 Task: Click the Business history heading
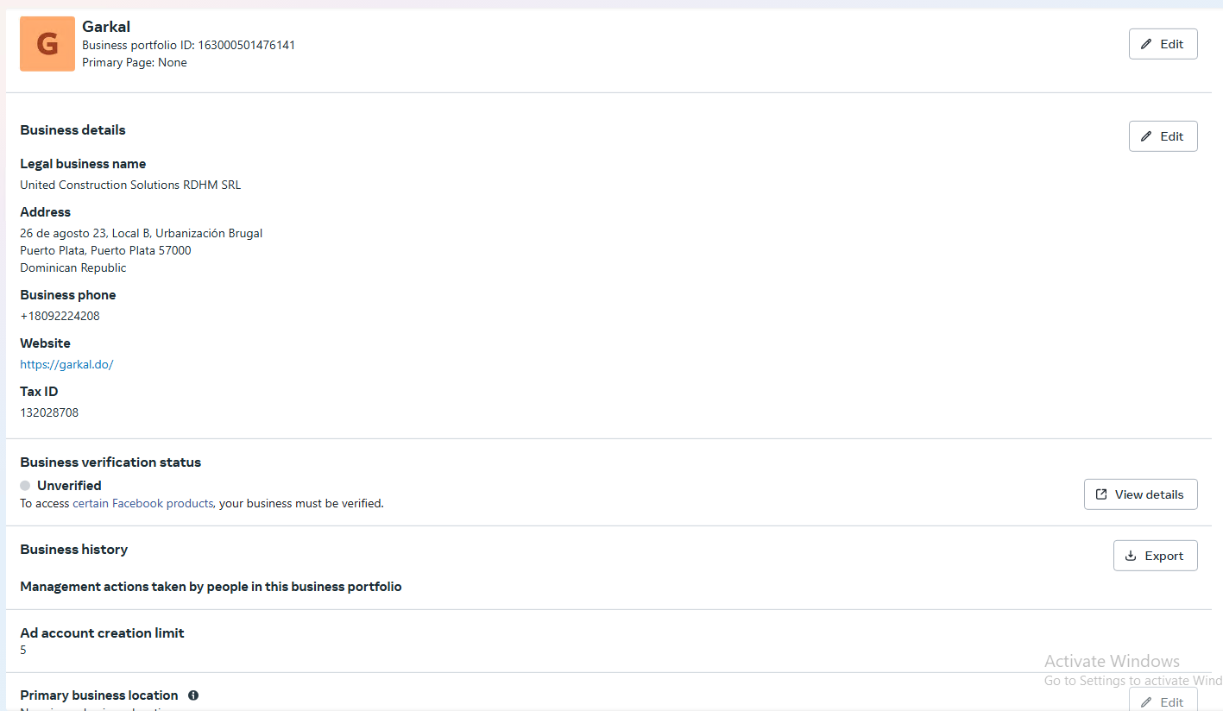[73, 550]
